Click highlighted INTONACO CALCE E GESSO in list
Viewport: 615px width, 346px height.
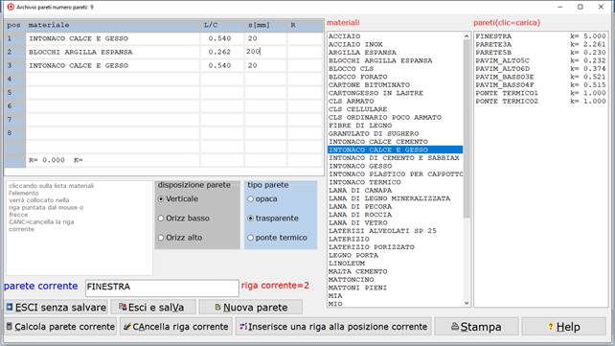[x=395, y=150]
